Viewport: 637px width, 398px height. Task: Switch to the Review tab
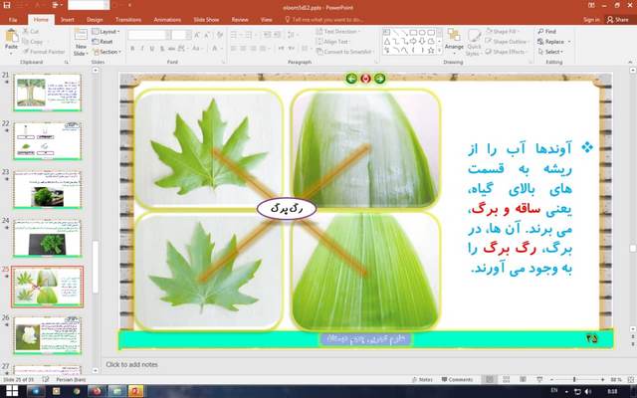point(240,20)
